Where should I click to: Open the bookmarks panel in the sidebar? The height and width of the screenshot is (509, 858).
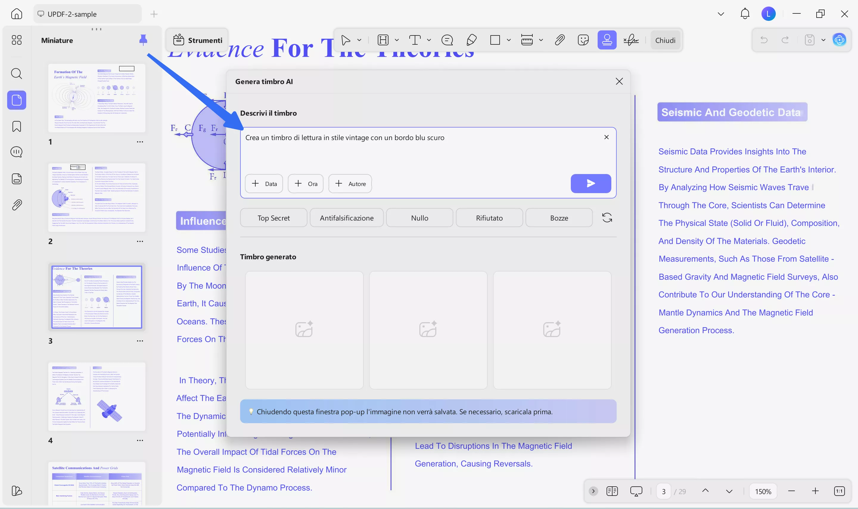16,126
